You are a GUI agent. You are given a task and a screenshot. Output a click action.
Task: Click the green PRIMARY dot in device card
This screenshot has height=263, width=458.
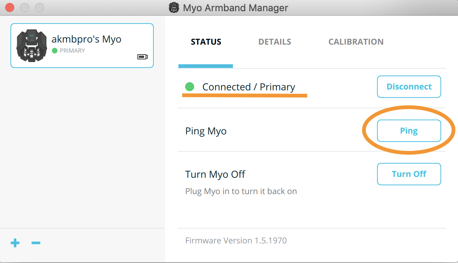pyautogui.click(x=54, y=50)
